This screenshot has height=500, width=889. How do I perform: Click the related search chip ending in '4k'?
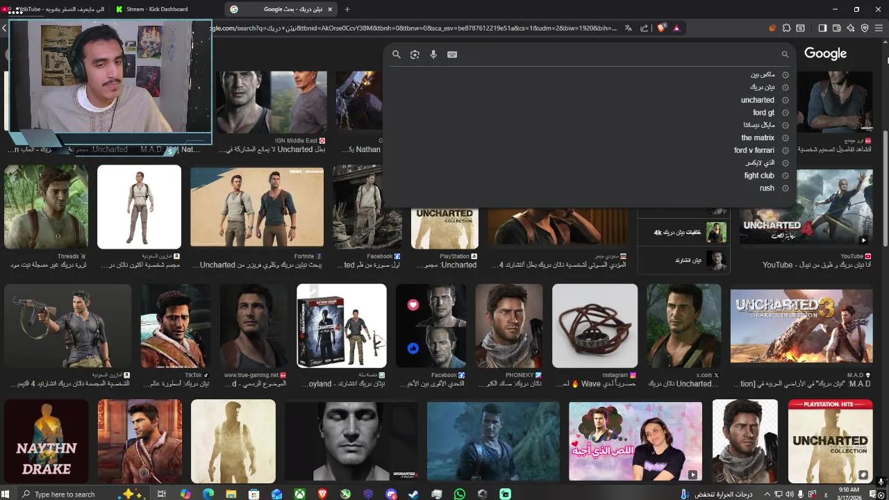pos(683,233)
